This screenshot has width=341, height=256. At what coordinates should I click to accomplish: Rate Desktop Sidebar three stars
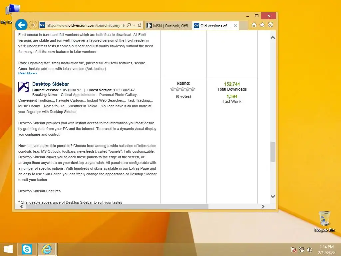point(183,89)
